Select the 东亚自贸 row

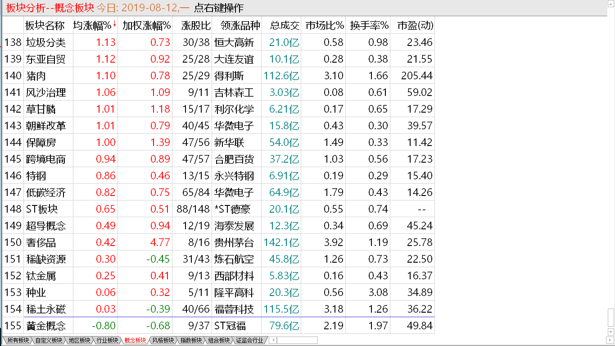[x=218, y=59]
